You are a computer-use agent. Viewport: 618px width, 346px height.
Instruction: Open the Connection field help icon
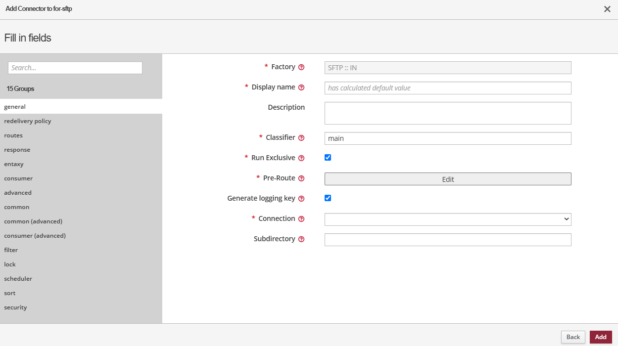[301, 219]
